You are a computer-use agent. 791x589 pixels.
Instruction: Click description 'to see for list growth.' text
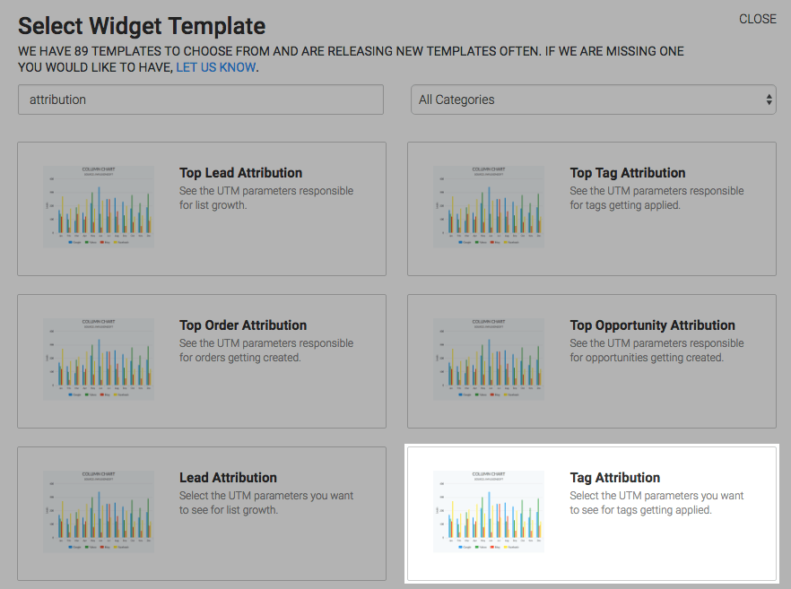pyautogui.click(x=229, y=510)
